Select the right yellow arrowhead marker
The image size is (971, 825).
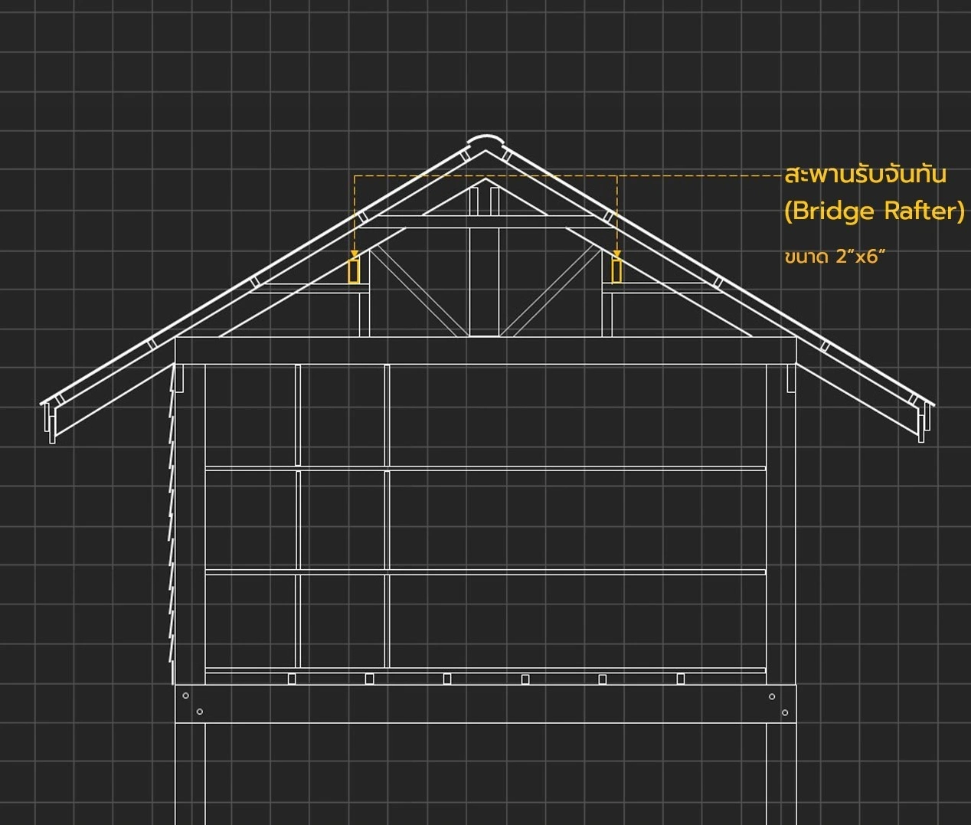pyautogui.click(x=617, y=254)
